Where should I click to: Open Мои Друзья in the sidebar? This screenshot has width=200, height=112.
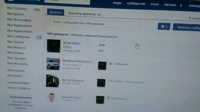(15, 14)
